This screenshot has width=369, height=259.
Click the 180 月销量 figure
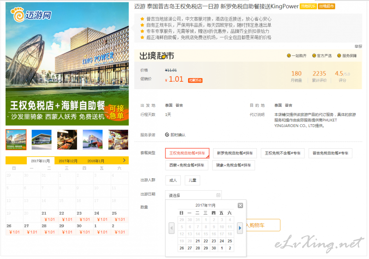[x=296, y=76]
